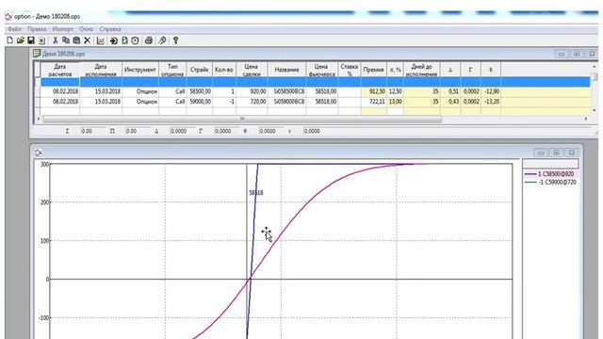Viewport: 603px width, 339px height.
Task: Click the import arrow toolbar icon
Action: [x=113, y=40]
